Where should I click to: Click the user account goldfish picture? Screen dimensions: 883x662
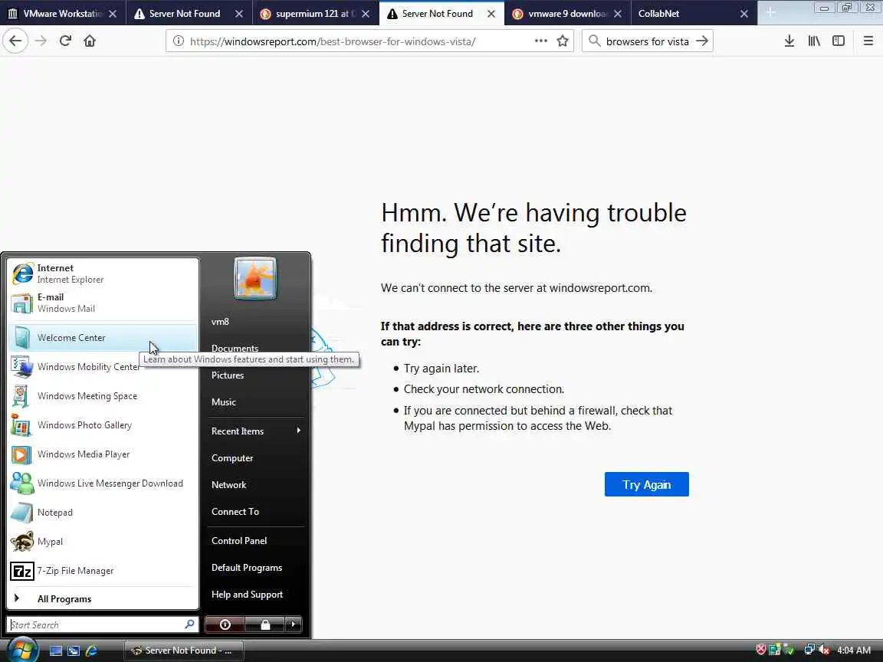[x=255, y=278]
